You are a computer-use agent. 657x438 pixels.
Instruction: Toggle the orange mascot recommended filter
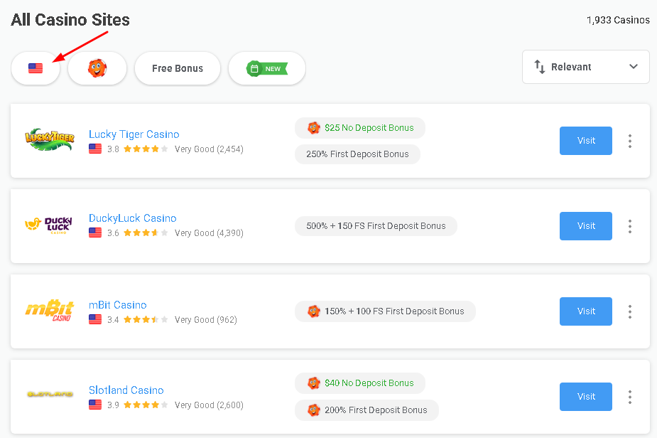97,68
